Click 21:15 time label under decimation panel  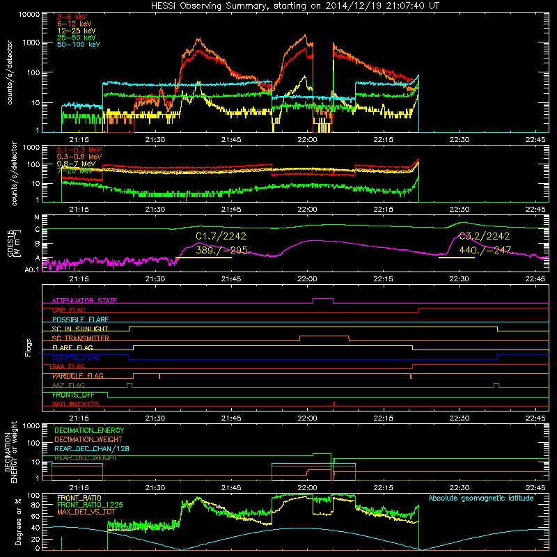[x=79, y=488]
